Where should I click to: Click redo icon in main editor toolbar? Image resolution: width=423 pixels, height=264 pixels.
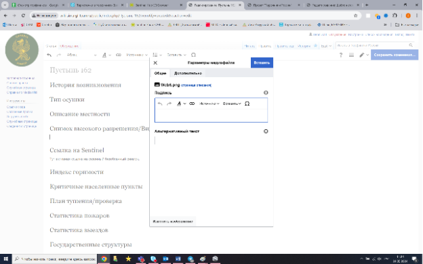pos(59,55)
